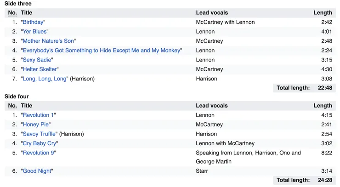This screenshot has height=187, width=340.
Task: Select the 24:28 total length value
Action: click(x=324, y=180)
